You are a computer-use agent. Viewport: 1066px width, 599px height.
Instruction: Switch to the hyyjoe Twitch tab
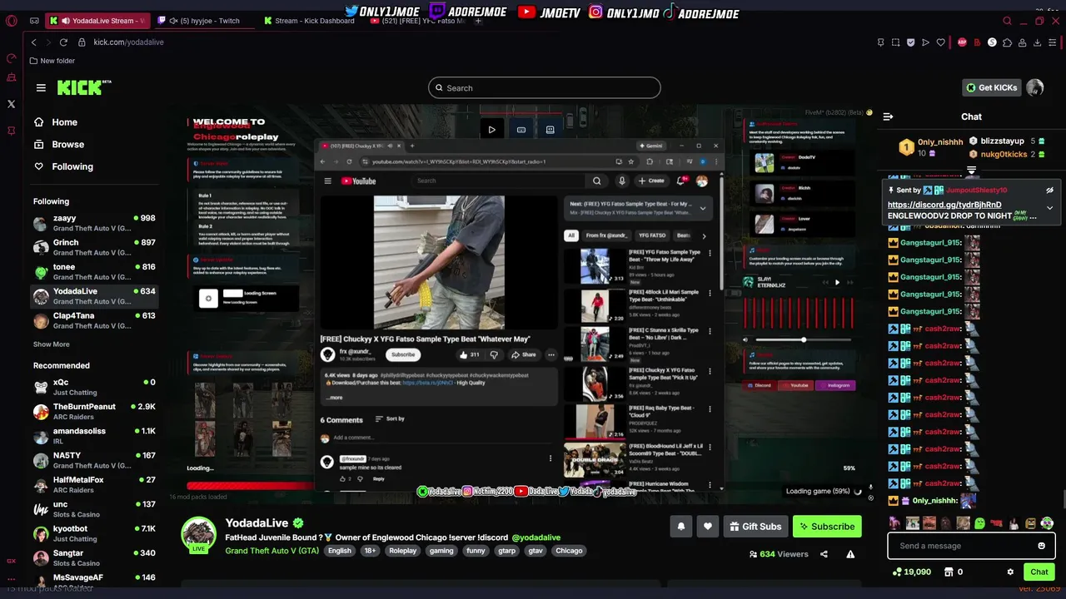coord(205,21)
